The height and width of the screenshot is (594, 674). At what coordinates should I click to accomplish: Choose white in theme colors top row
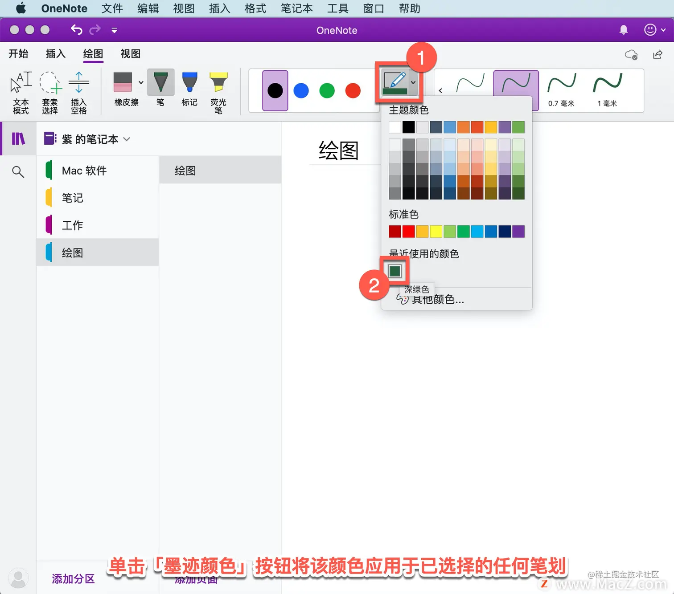coord(395,127)
